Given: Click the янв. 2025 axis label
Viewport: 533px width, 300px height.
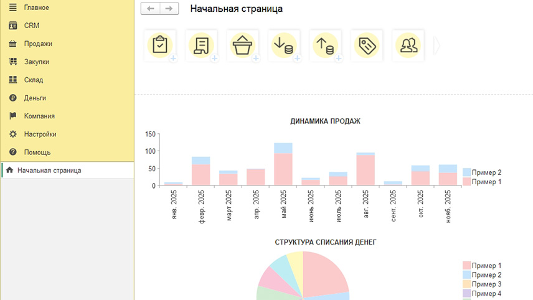Looking at the screenshot, I should click(x=174, y=205).
